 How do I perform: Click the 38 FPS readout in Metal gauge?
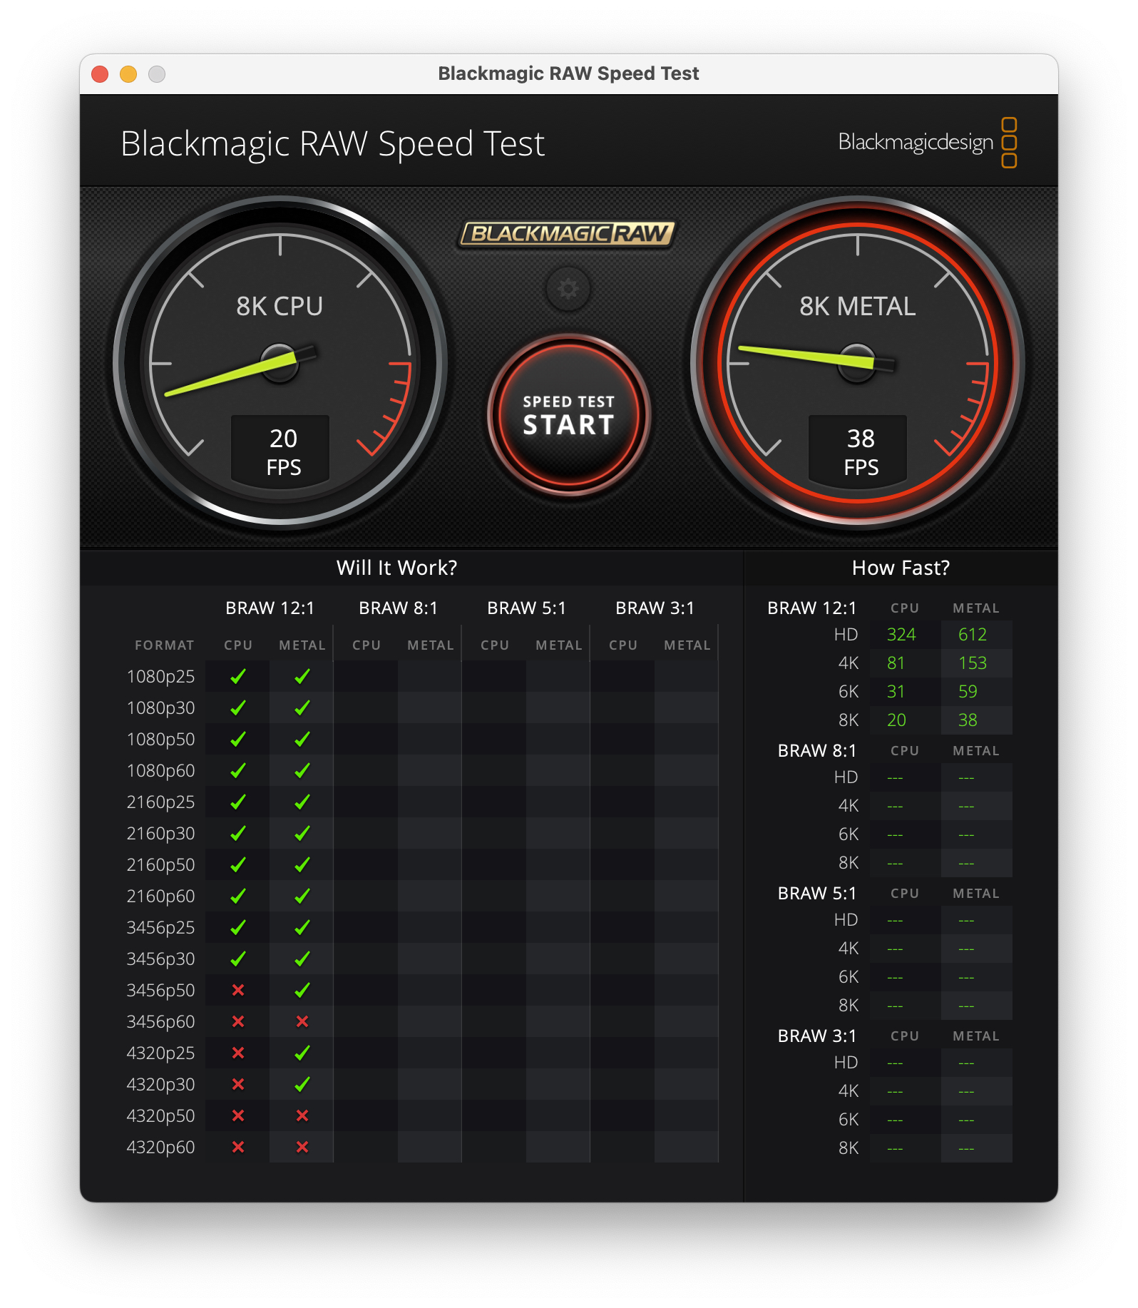coord(857,451)
